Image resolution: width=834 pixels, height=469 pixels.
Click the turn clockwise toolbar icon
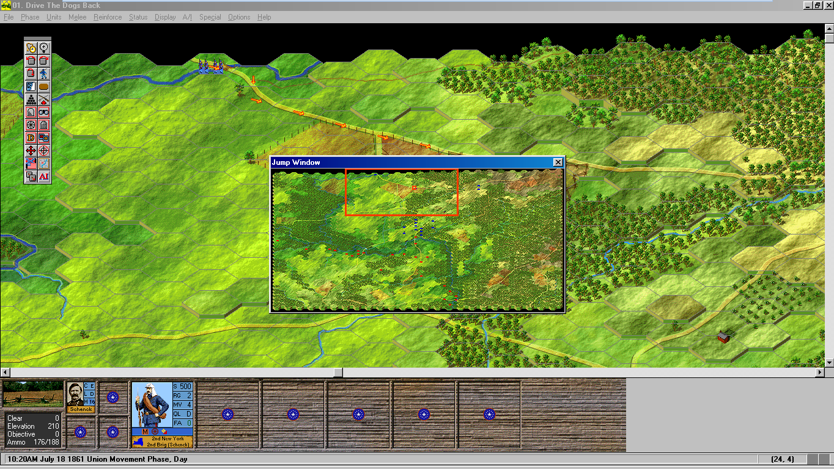44,60
